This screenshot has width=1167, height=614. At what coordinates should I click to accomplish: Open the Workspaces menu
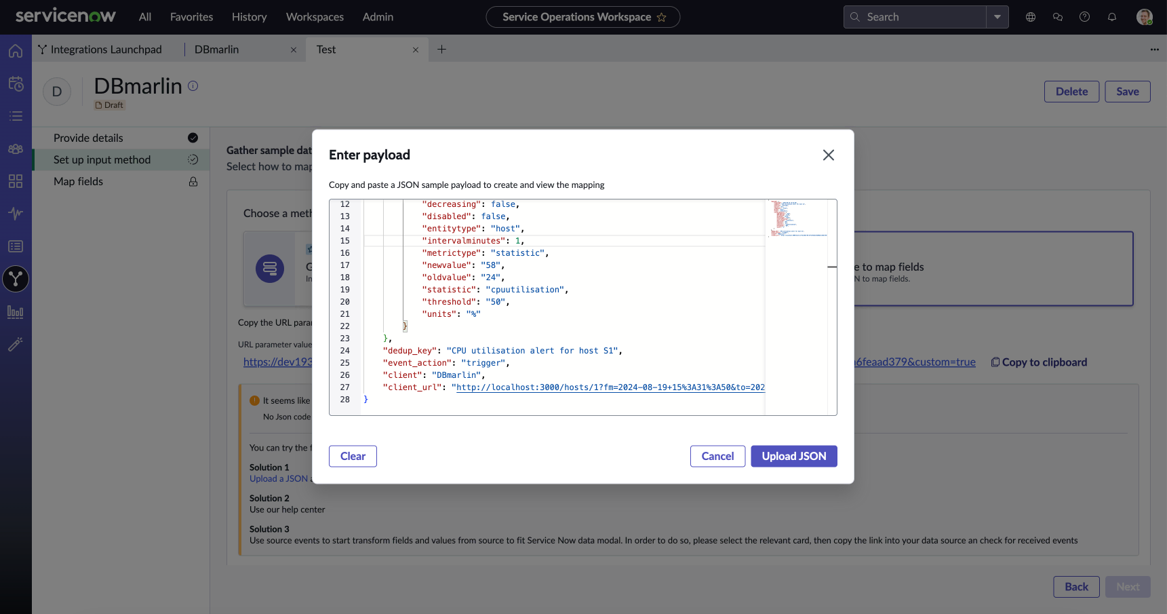click(x=315, y=17)
